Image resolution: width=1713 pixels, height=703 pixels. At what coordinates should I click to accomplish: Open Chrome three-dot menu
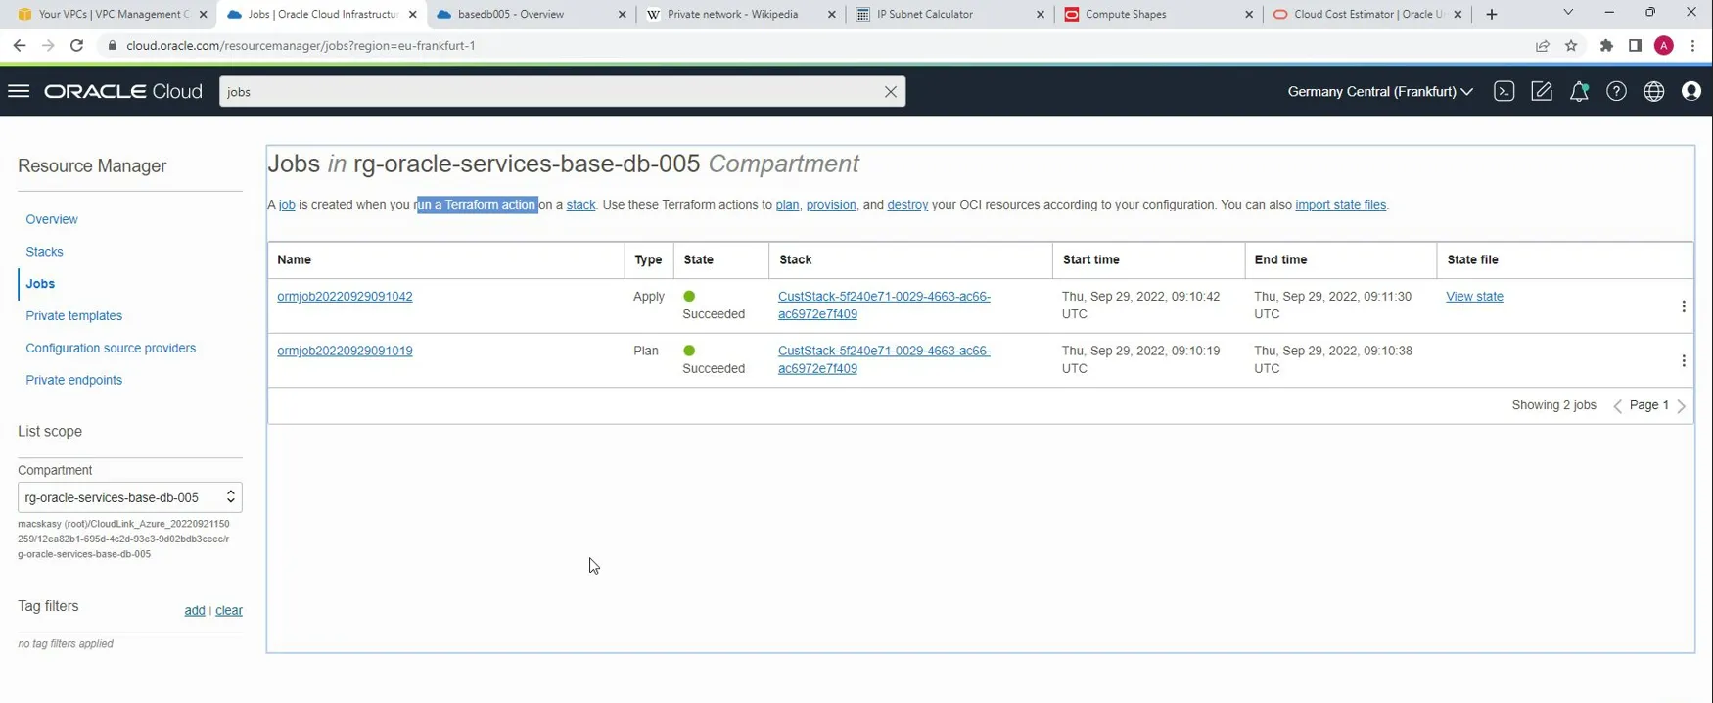1692,46
